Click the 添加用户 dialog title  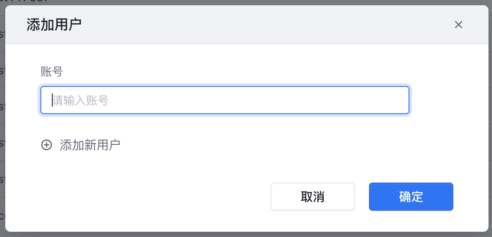(x=54, y=25)
